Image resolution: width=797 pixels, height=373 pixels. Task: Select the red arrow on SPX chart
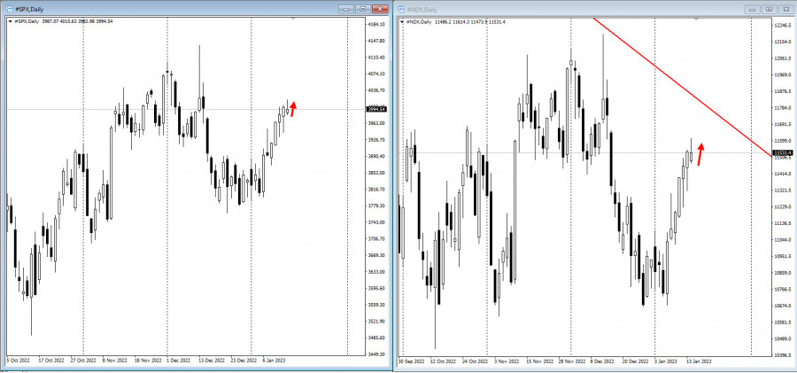tap(293, 109)
